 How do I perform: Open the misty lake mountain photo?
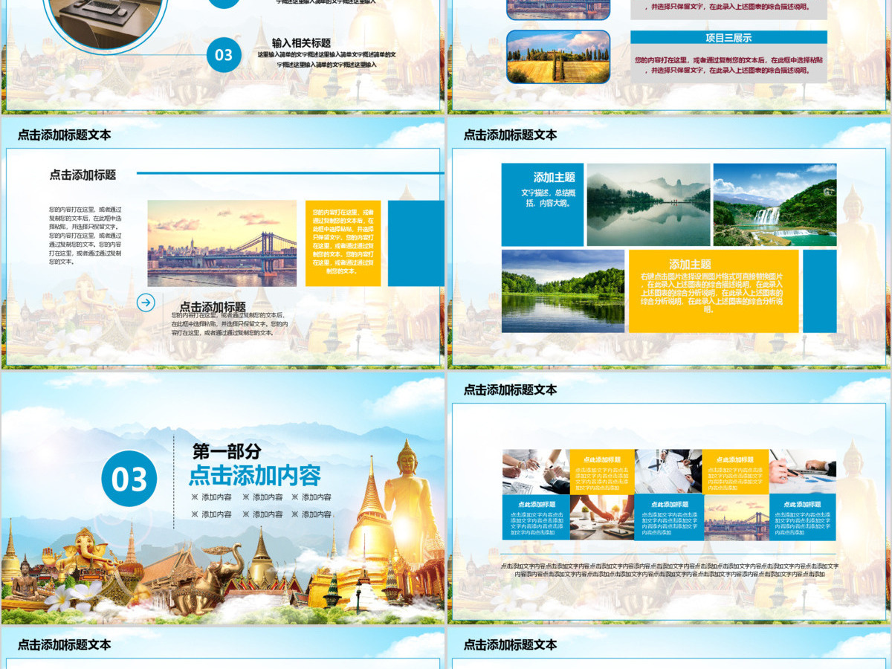[x=648, y=205]
